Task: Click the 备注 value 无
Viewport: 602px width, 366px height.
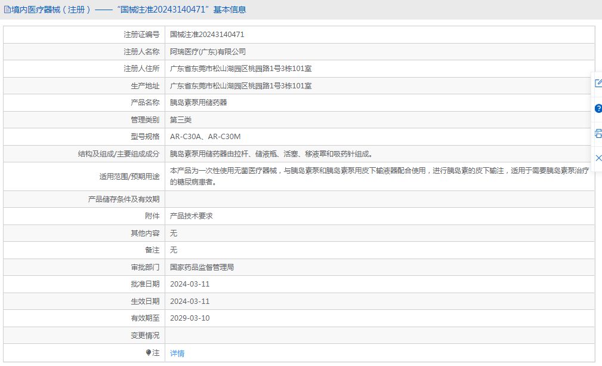Action: (x=174, y=250)
